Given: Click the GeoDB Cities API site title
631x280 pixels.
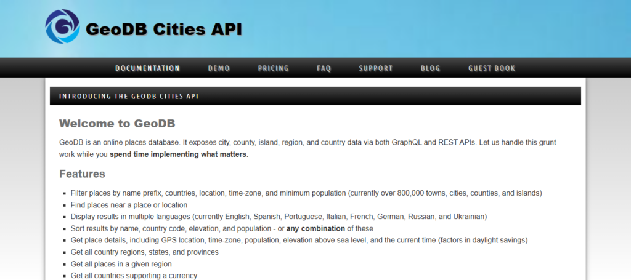Looking at the screenshot, I should point(164,30).
